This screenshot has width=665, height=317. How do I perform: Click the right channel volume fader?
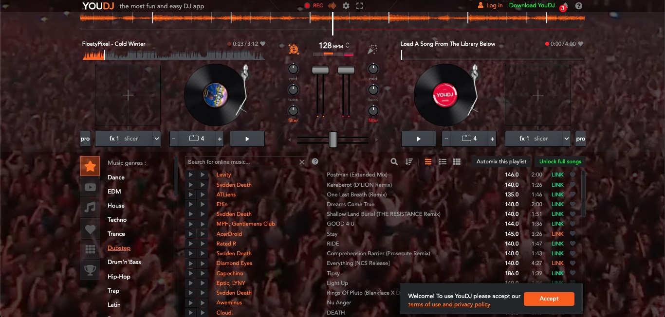[x=346, y=70]
